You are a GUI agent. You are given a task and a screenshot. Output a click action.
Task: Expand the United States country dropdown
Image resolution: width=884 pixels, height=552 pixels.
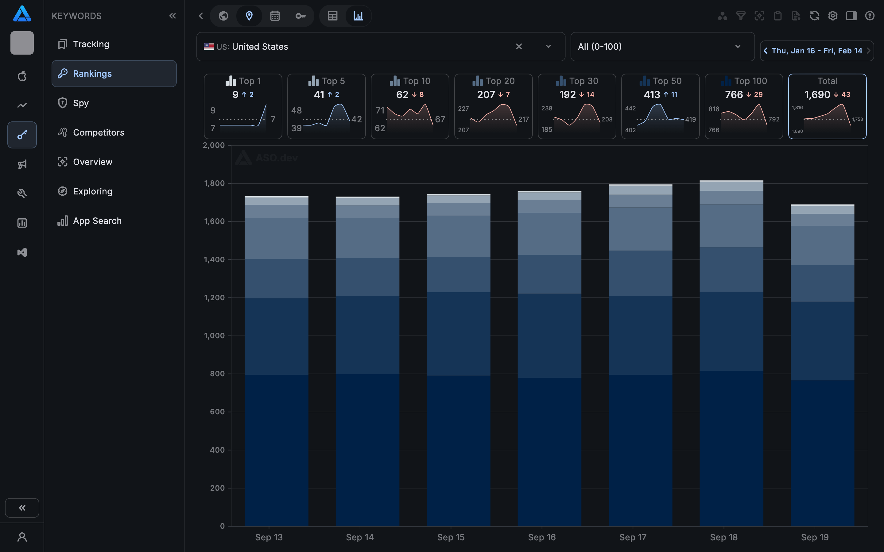pyautogui.click(x=548, y=46)
